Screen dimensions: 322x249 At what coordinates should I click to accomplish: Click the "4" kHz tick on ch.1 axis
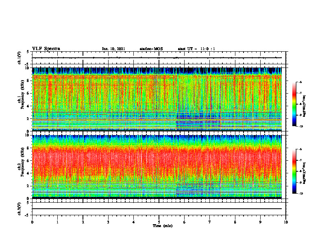click(x=29, y=106)
